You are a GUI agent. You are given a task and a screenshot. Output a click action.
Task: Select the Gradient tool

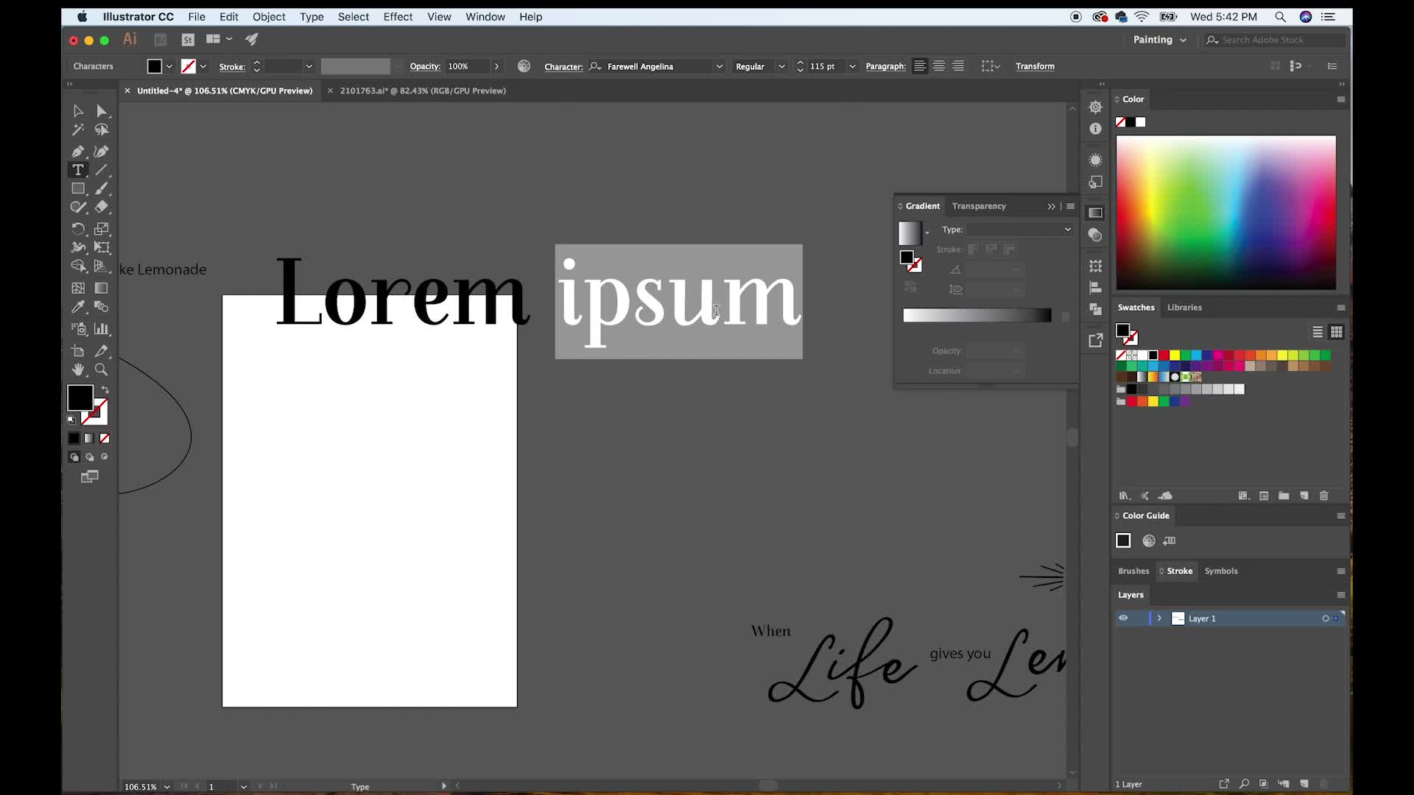[x=102, y=289]
